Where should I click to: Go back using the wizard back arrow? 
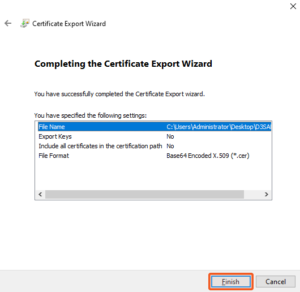(x=8, y=23)
